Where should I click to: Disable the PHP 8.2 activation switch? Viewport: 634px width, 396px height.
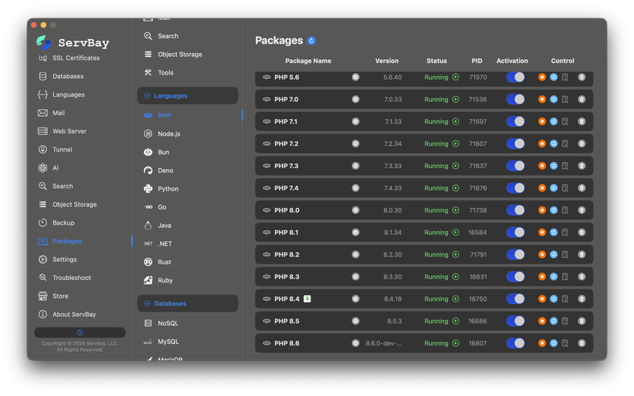click(515, 255)
